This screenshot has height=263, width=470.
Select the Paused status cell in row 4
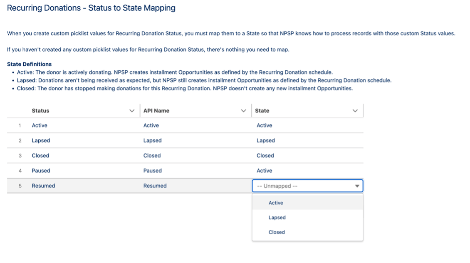pos(41,171)
